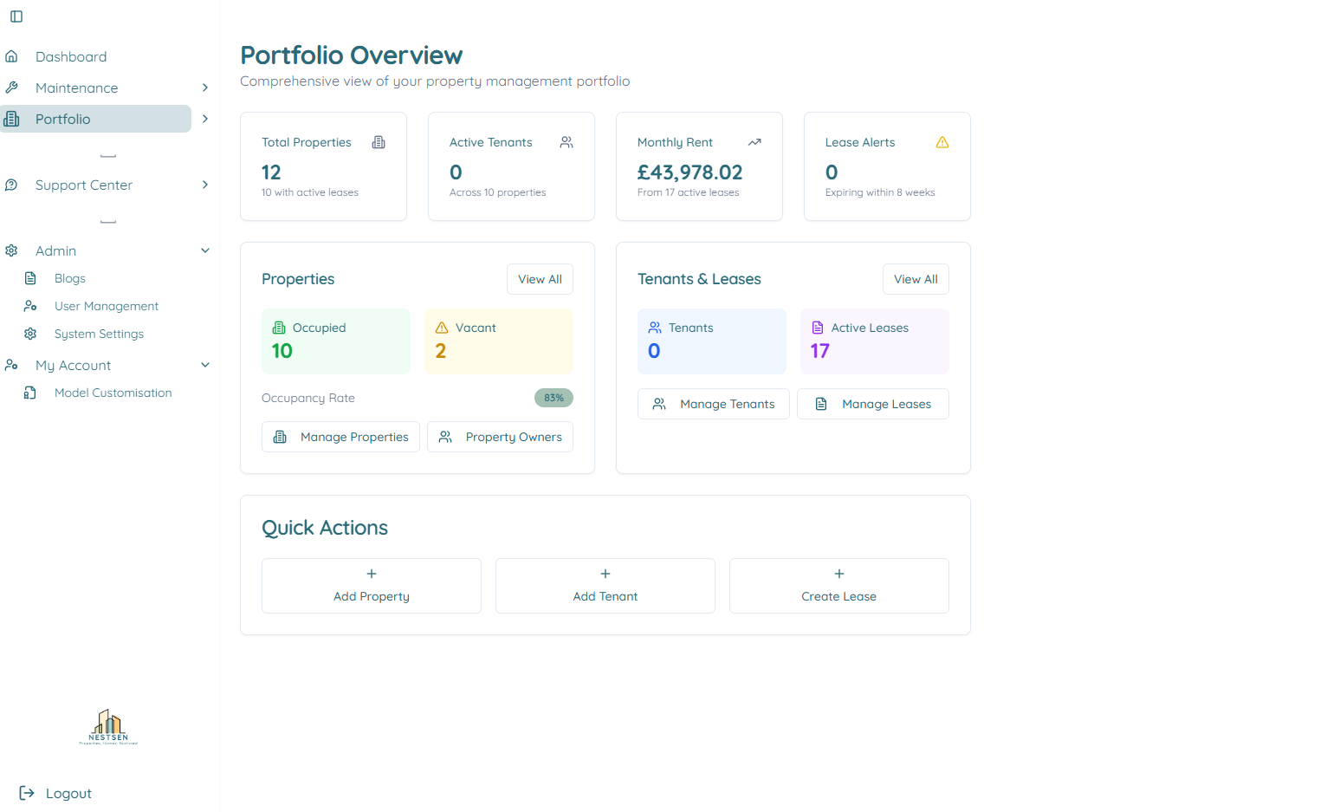Viewport: 1327px width, 812px height.
Task: Click the Nestsen logo
Action: coord(108,727)
